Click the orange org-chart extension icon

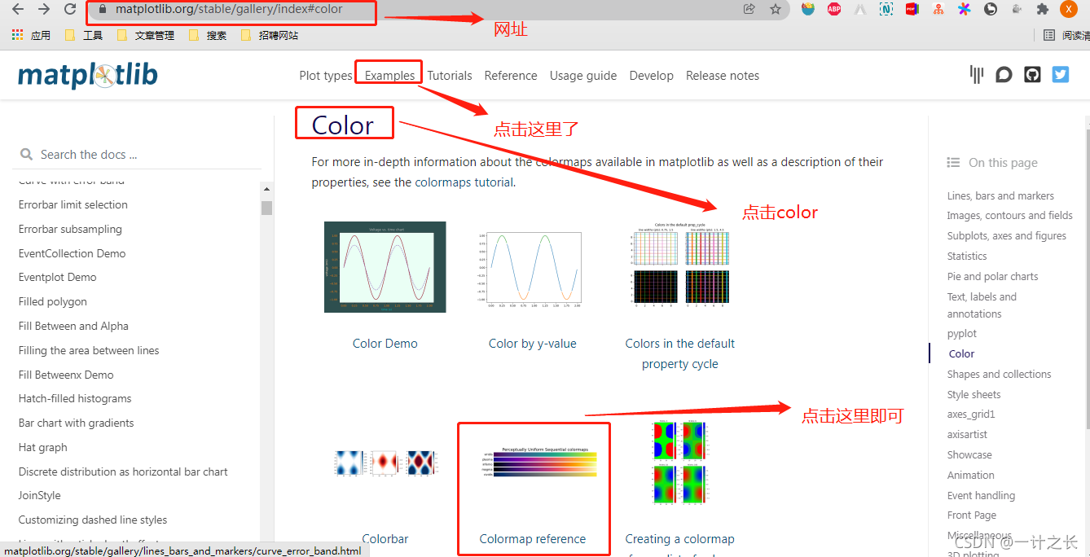click(x=938, y=10)
